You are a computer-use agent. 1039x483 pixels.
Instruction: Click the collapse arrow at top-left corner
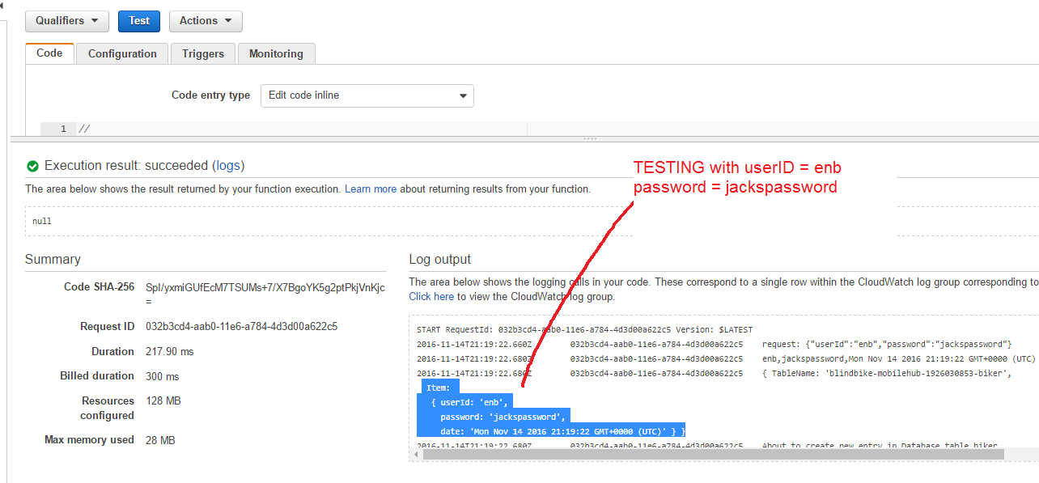2,5
